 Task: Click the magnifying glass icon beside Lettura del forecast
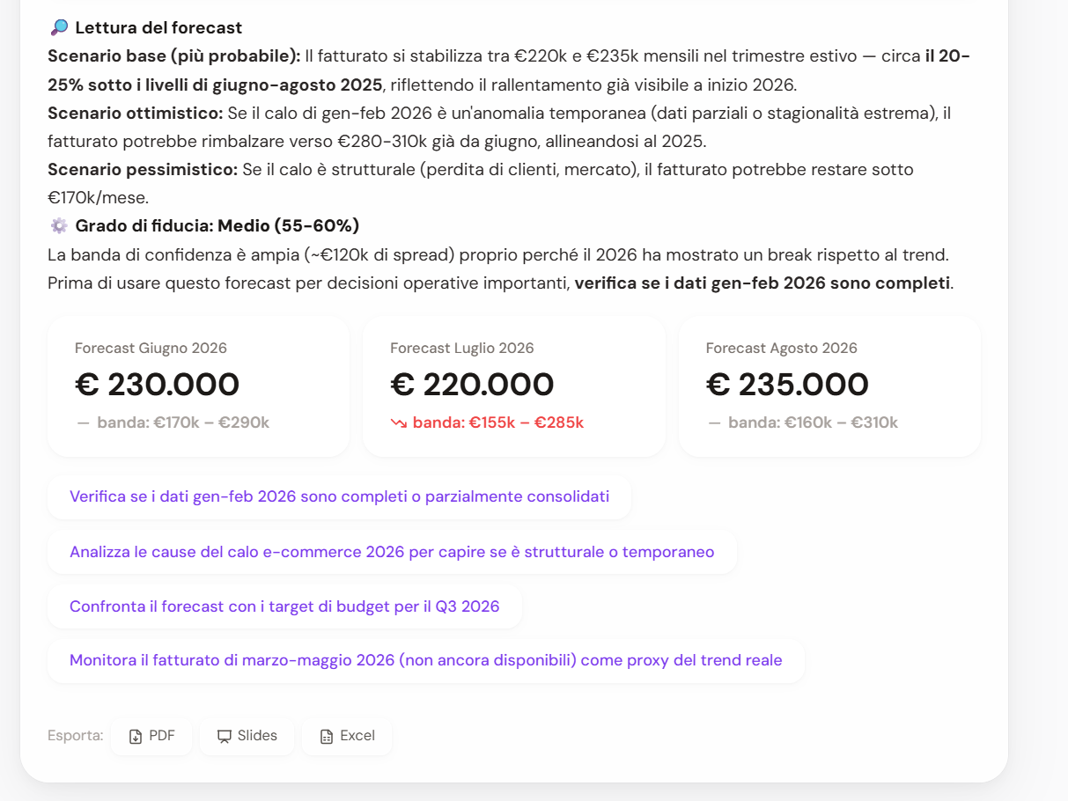coord(59,28)
